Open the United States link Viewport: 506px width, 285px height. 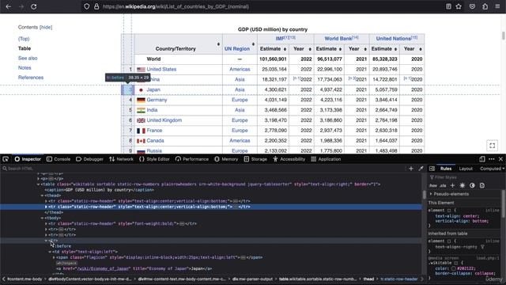(x=161, y=69)
